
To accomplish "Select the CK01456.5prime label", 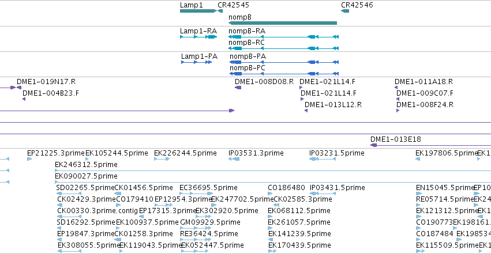I will pyautogui.click(x=144, y=188).
